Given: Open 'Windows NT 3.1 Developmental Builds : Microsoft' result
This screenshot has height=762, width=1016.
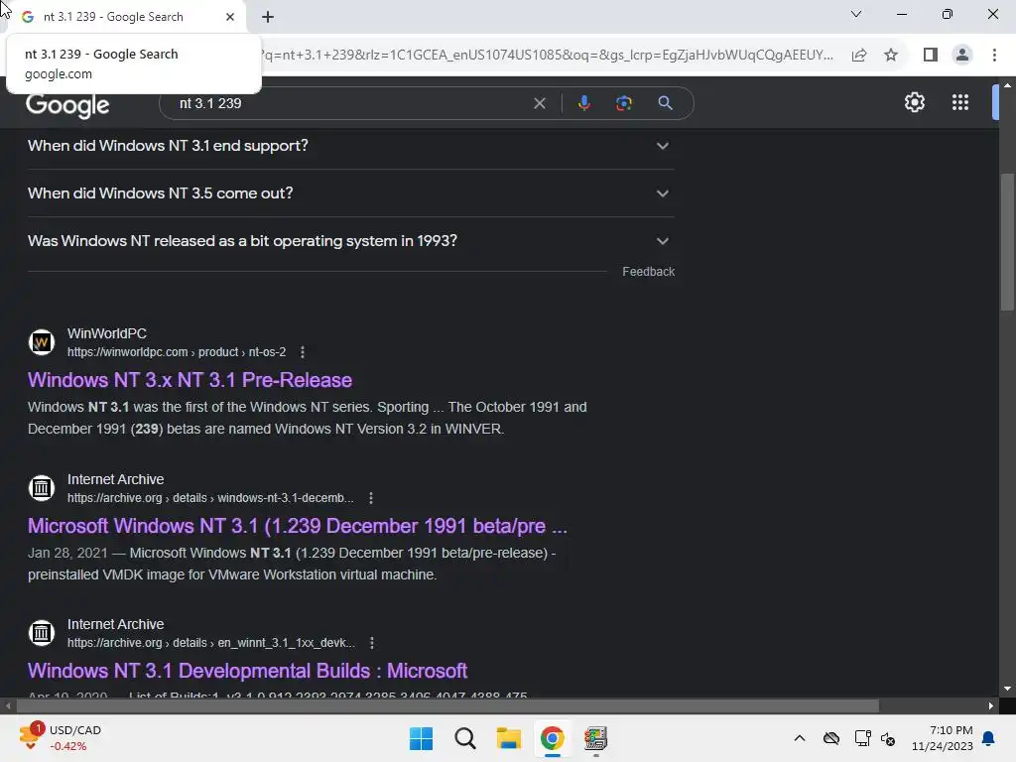Looking at the screenshot, I should click(x=247, y=671).
